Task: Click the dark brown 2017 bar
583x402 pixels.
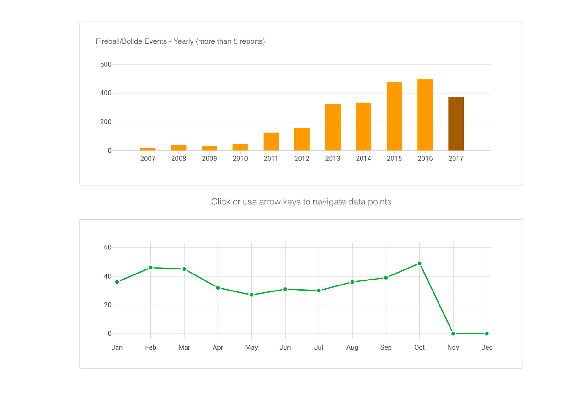Action: (455, 124)
